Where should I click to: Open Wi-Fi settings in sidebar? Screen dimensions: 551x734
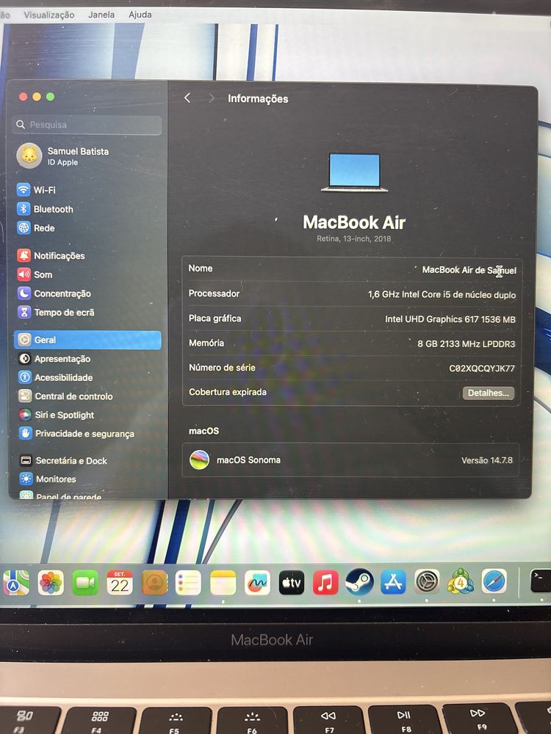(x=37, y=190)
